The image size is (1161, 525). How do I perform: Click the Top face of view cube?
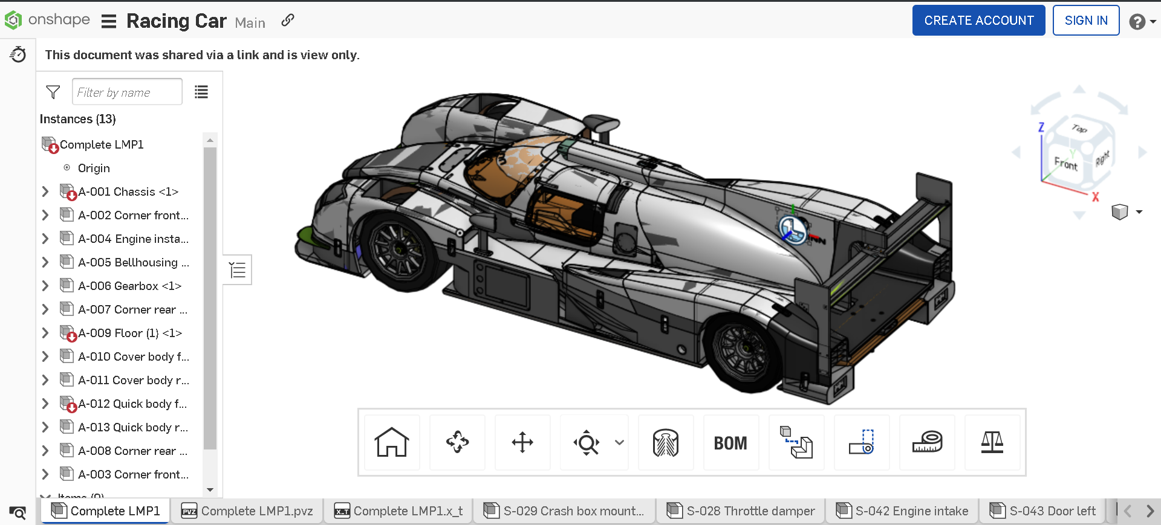click(1079, 129)
